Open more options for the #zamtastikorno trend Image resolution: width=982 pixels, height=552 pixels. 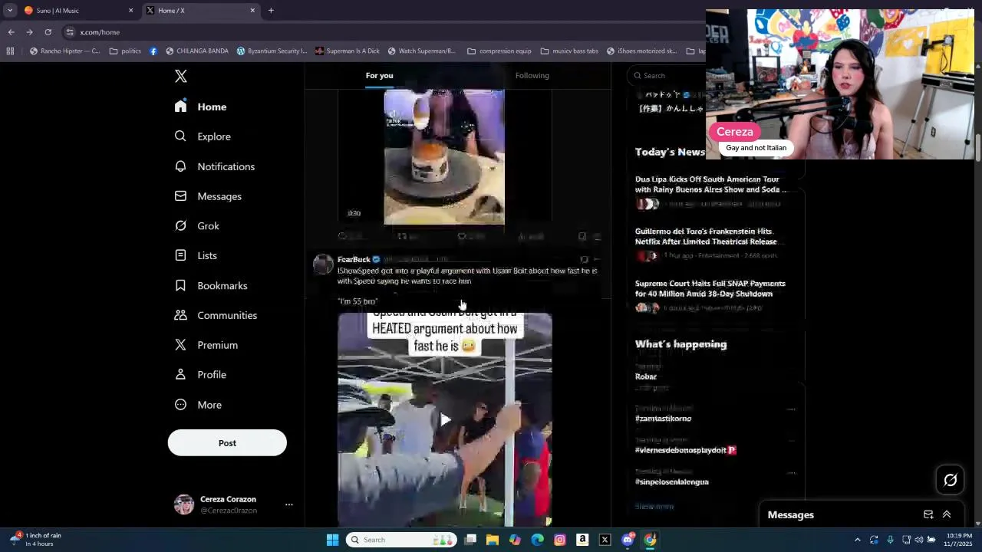792,409
